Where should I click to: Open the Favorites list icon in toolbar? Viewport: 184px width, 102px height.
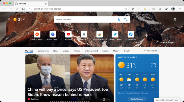[154, 9]
